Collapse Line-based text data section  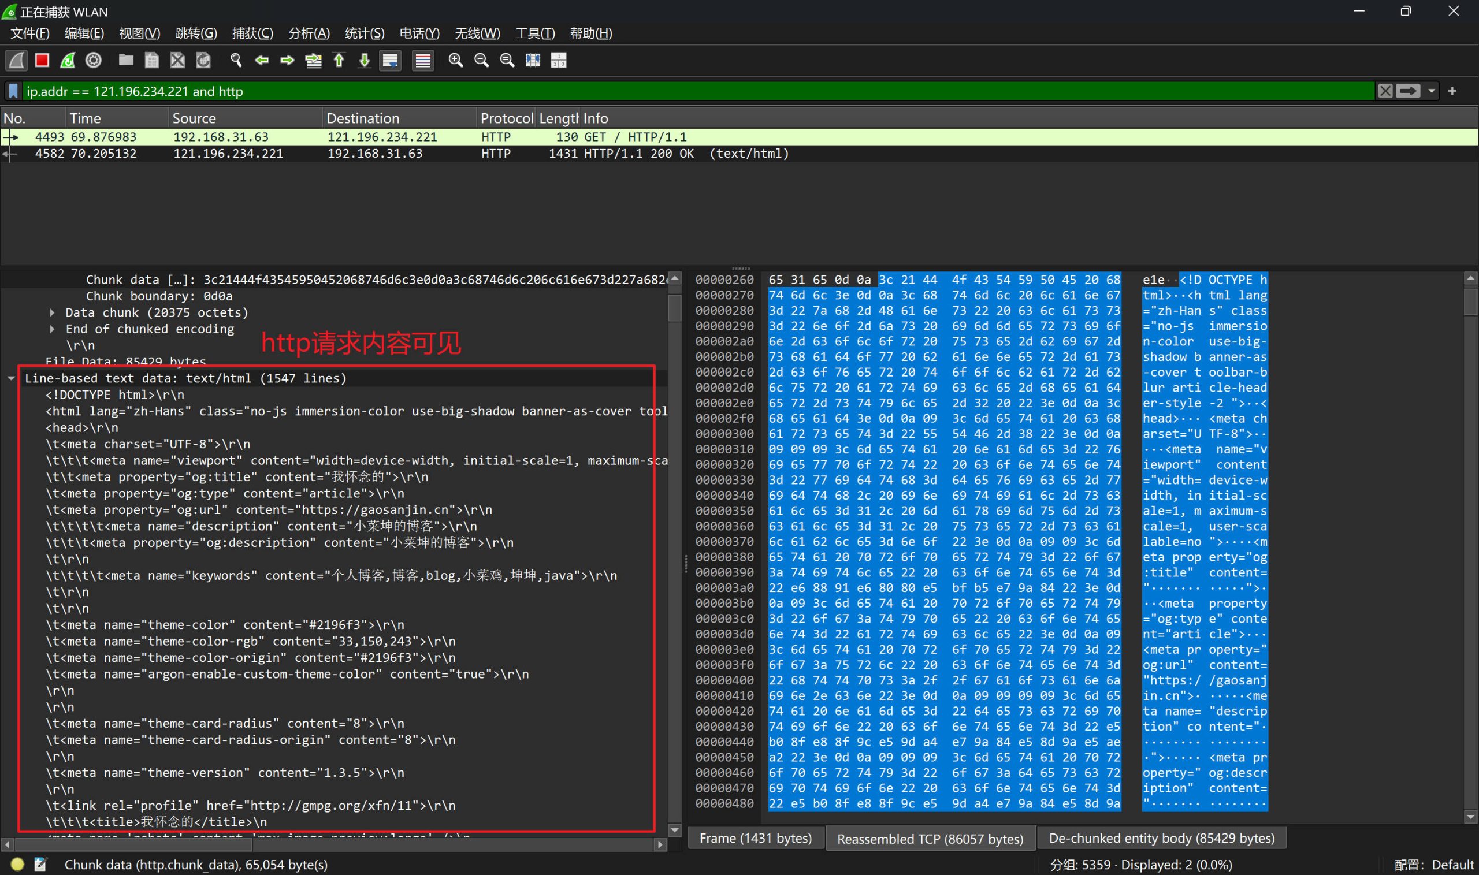11,378
